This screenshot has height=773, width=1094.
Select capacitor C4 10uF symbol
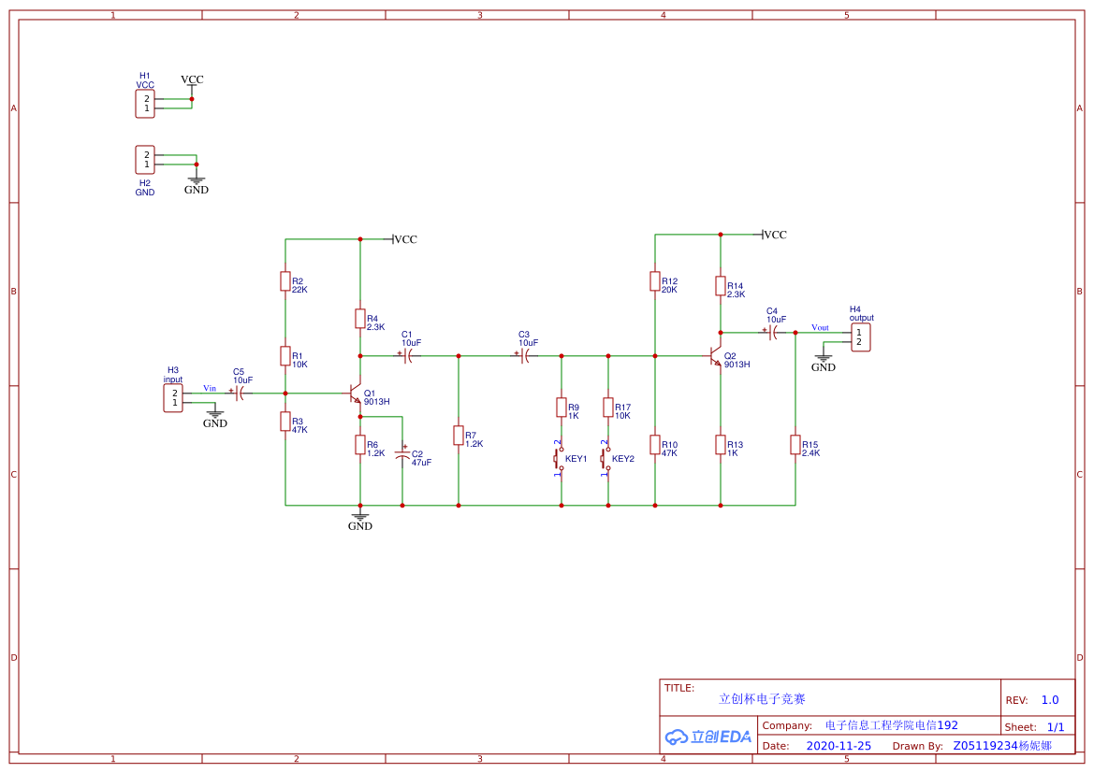click(773, 333)
